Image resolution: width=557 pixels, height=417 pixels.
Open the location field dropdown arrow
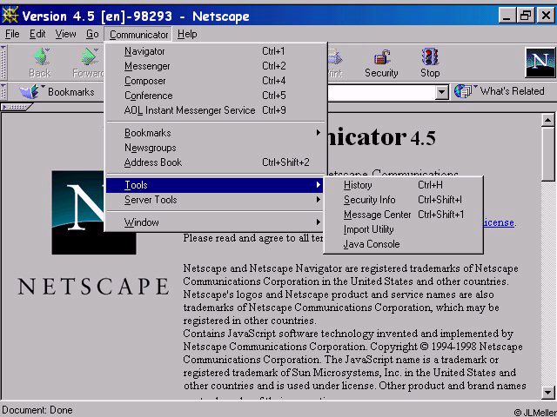[441, 93]
